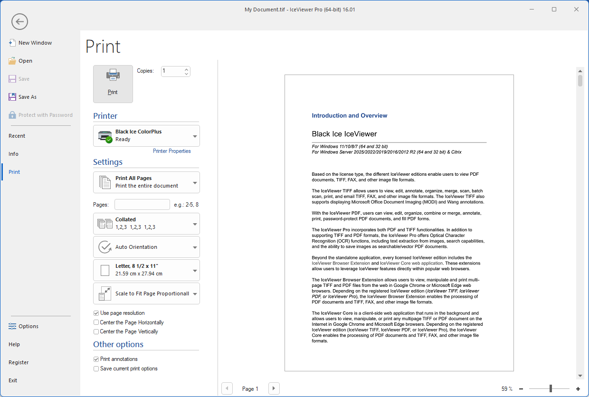589x397 pixels.
Task: Click the Black Ice ColorPlus printer icon
Action: (105, 136)
